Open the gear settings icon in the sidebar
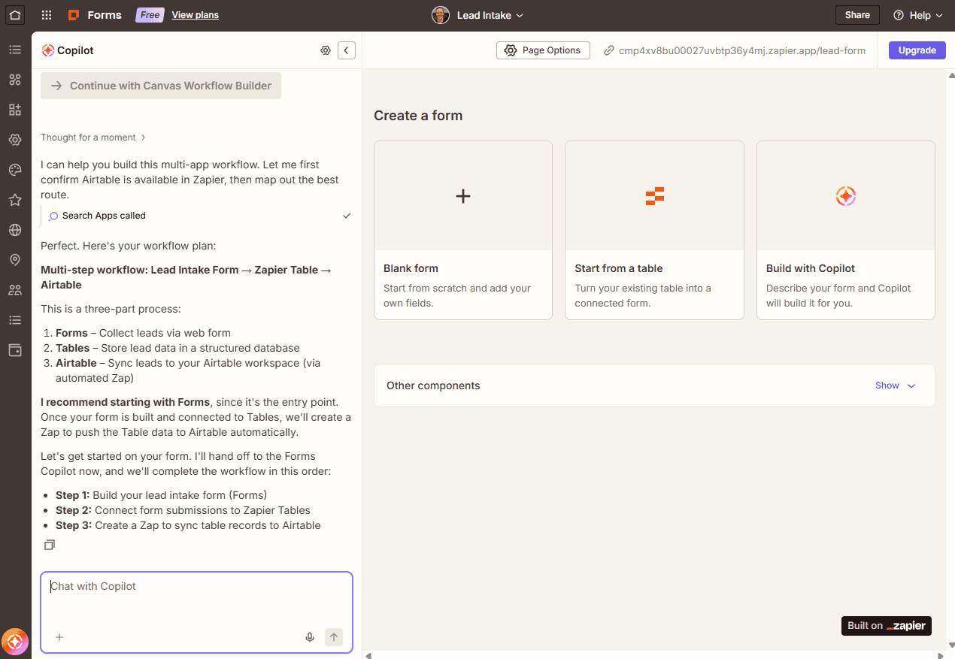955x659 pixels. pos(15,140)
